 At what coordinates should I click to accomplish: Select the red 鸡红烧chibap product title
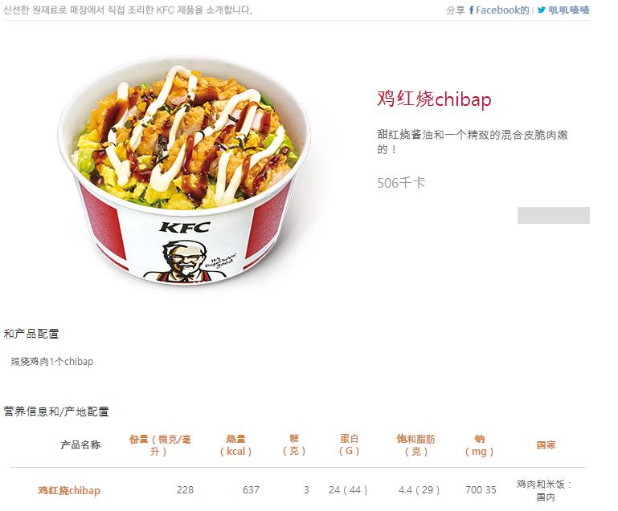tap(434, 99)
